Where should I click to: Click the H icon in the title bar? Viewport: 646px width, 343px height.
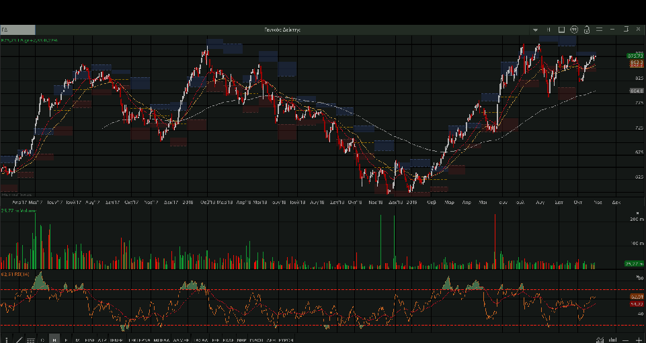[549, 30]
